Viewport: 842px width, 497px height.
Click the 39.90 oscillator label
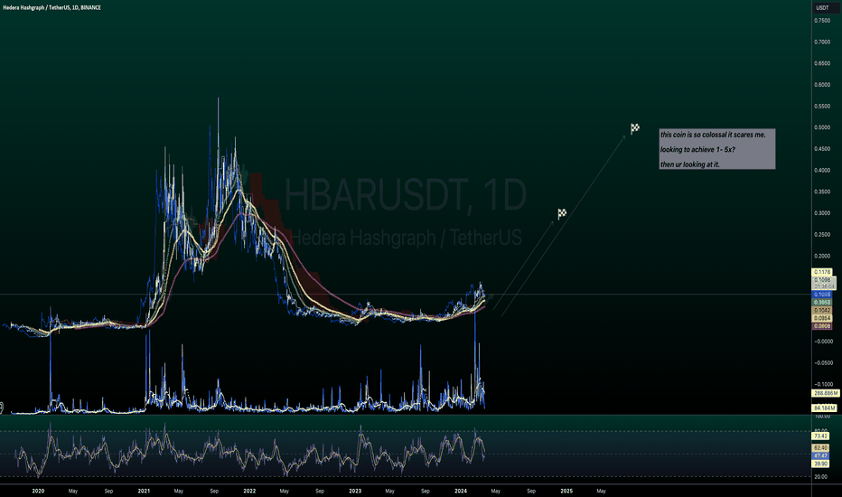(820, 464)
